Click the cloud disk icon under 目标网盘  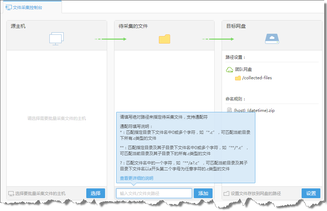(x=272, y=39)
